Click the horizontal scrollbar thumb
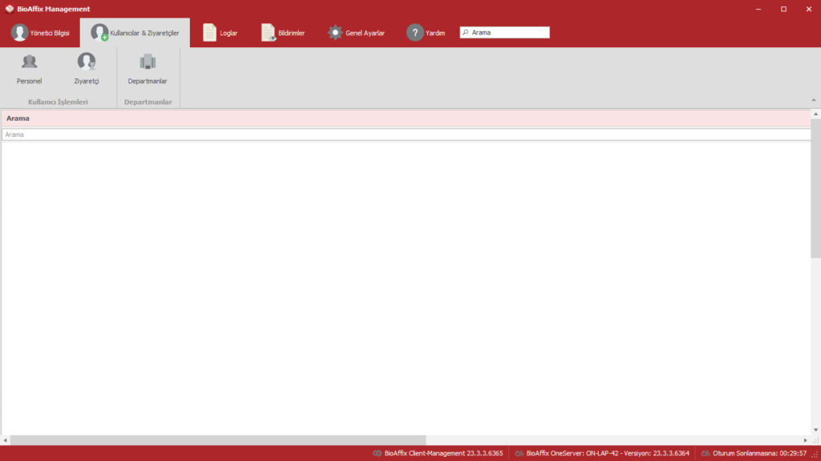The image size is (821, 461). tap(218, 440)
